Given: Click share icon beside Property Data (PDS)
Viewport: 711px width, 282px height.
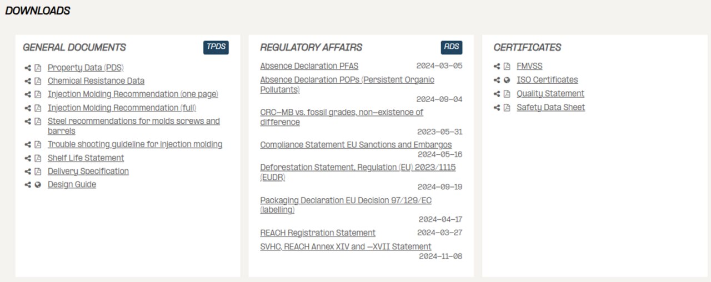Looking at the screenshot, I should pyautogui.click(x=28, y=68).
